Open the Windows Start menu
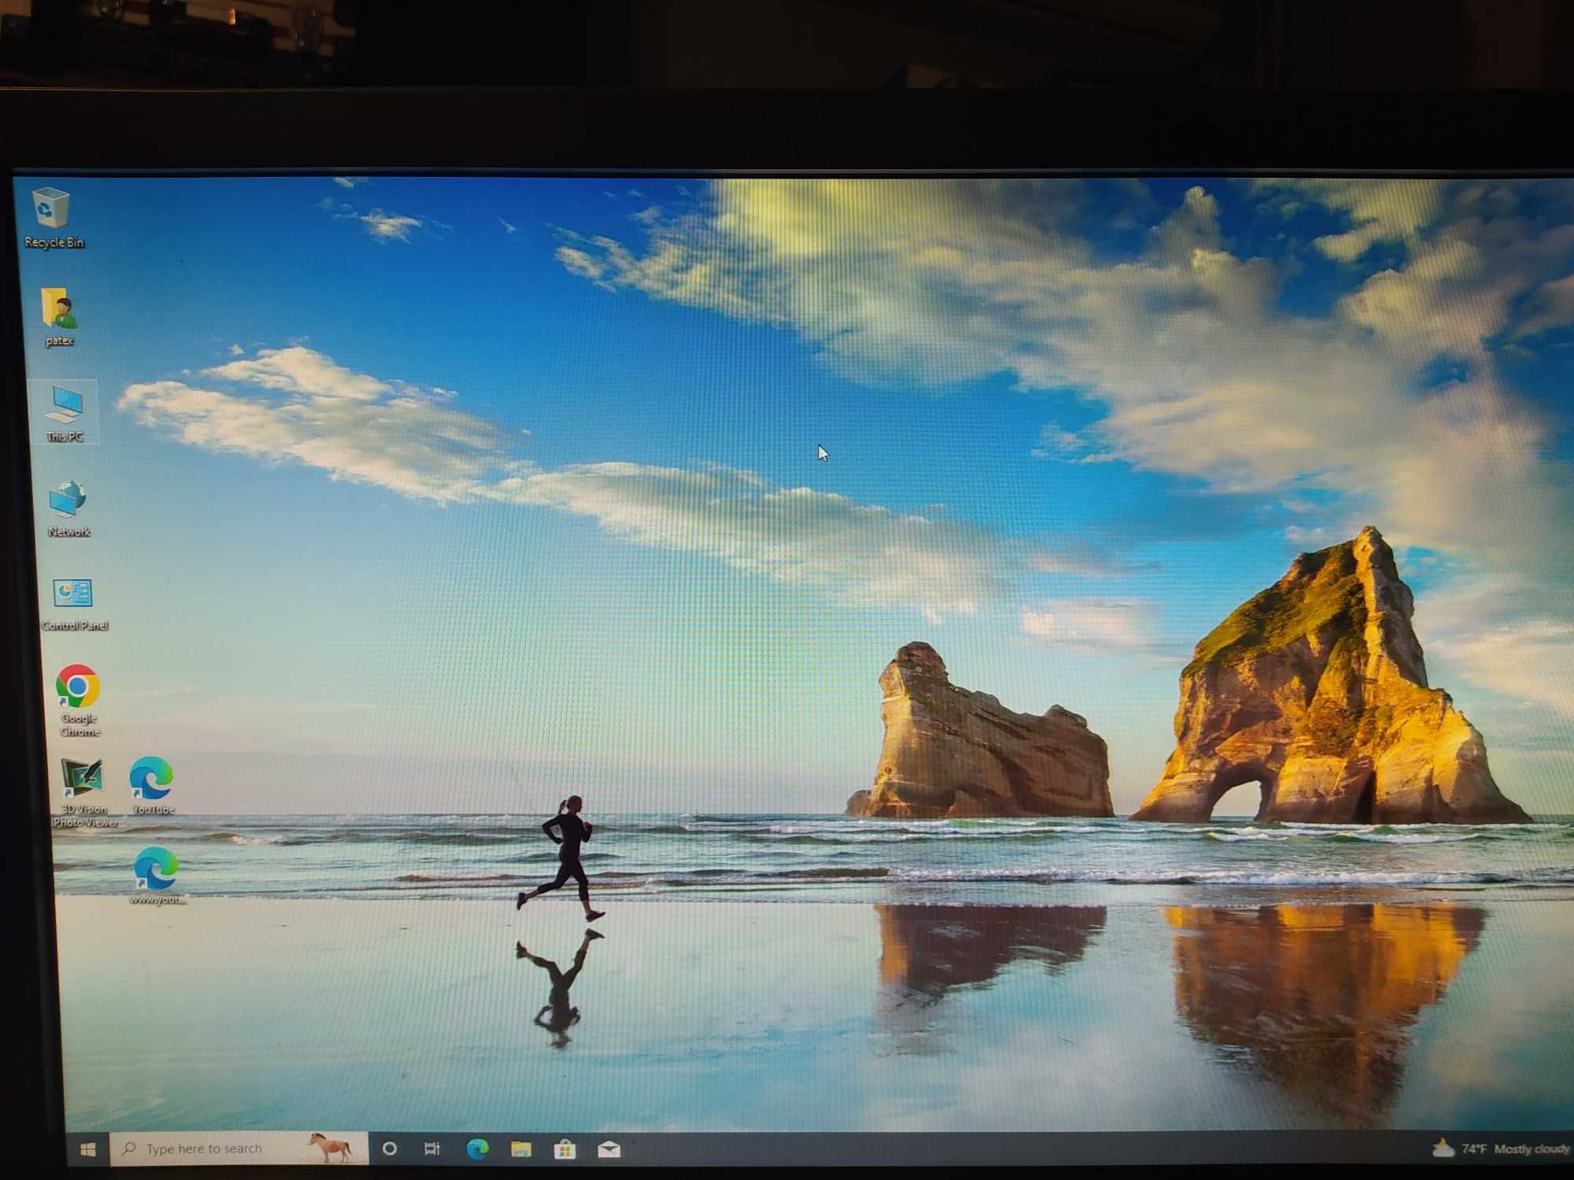Viewport: 1574px width, 1180px height. 88,1149
